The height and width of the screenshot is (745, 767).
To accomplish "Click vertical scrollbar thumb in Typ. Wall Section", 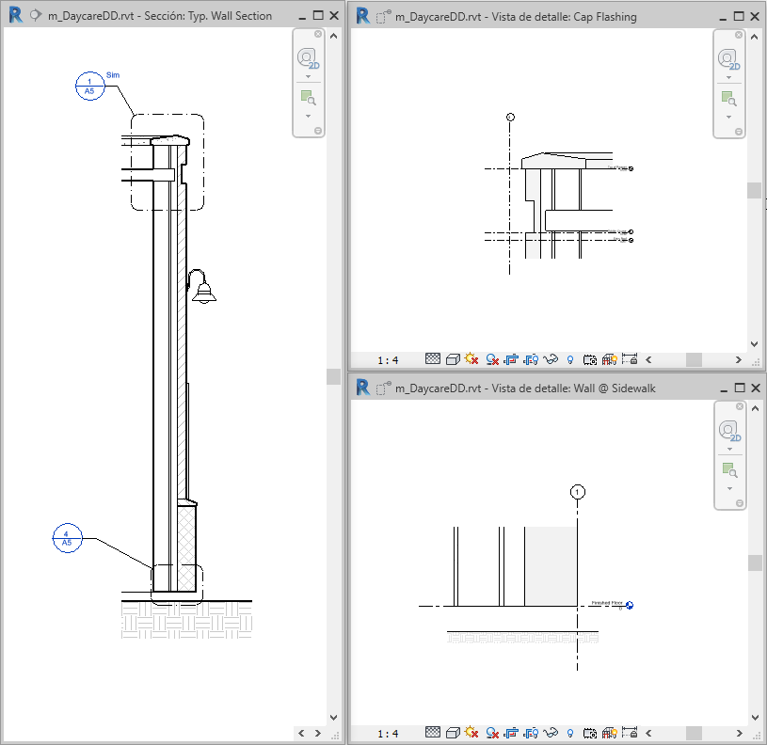I will click(333, 376).
